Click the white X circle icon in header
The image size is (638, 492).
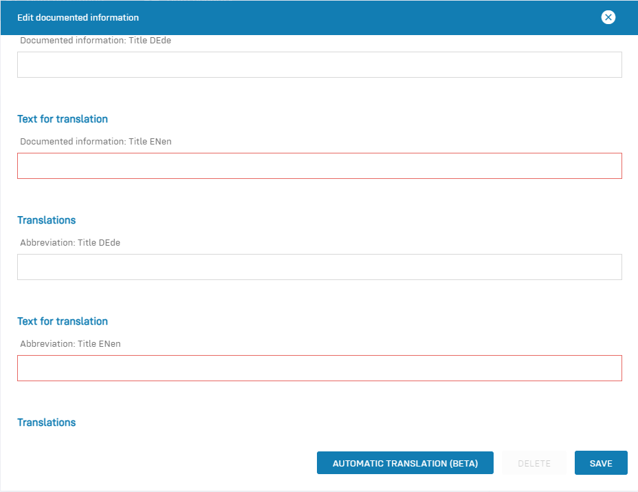pos(608,17)
